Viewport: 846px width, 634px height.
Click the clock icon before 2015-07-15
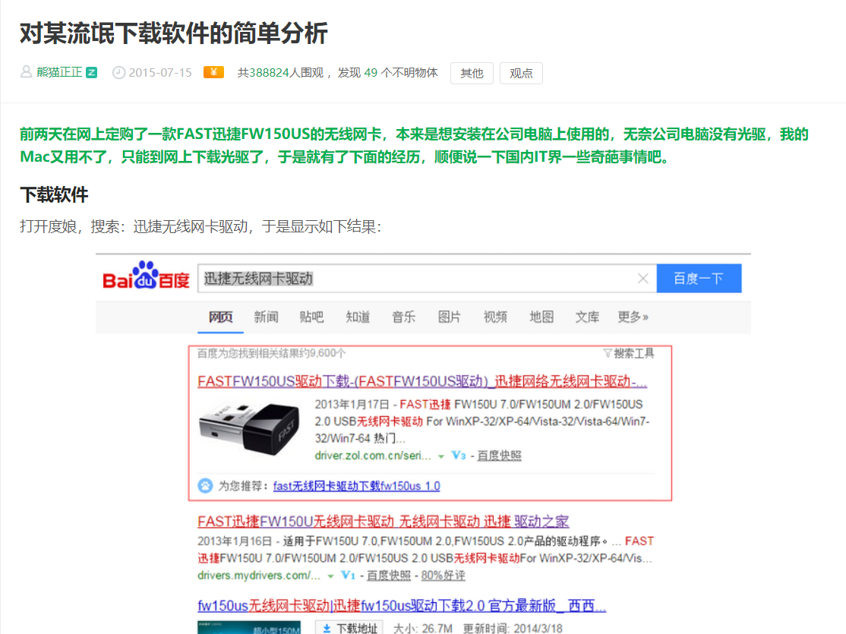(118, 72)
